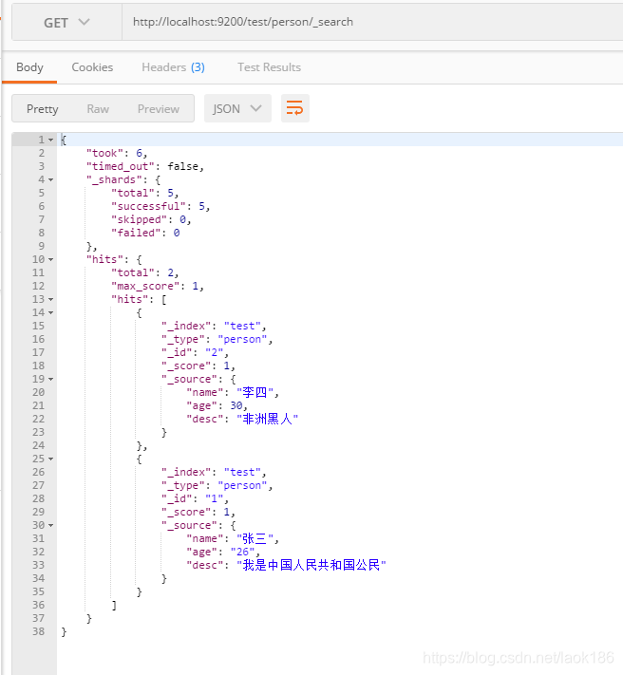
Task: Click the request URL input field
Action: tap(372, 23)
